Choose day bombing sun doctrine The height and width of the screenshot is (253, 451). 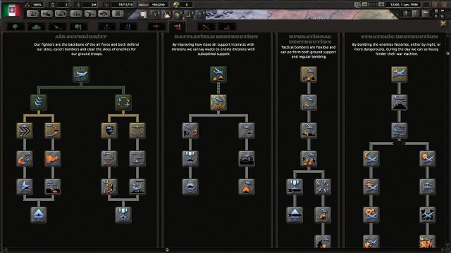428,159
